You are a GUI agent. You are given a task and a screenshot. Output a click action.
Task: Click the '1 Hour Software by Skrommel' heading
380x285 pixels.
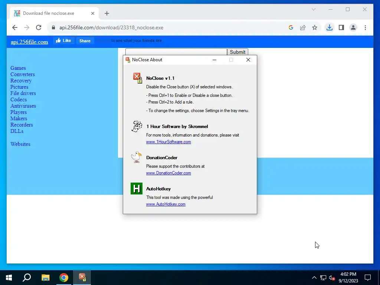coord(177,127)
